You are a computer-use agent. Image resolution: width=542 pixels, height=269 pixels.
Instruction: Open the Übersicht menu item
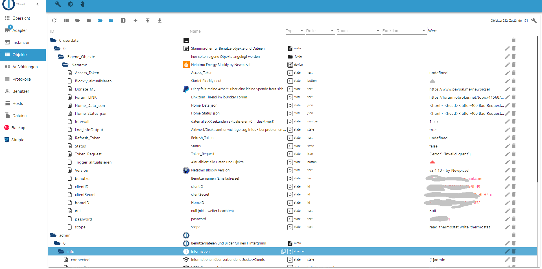[x=23, y=18]
